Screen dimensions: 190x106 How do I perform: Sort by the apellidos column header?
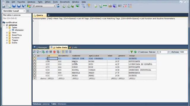coord(98,56)
